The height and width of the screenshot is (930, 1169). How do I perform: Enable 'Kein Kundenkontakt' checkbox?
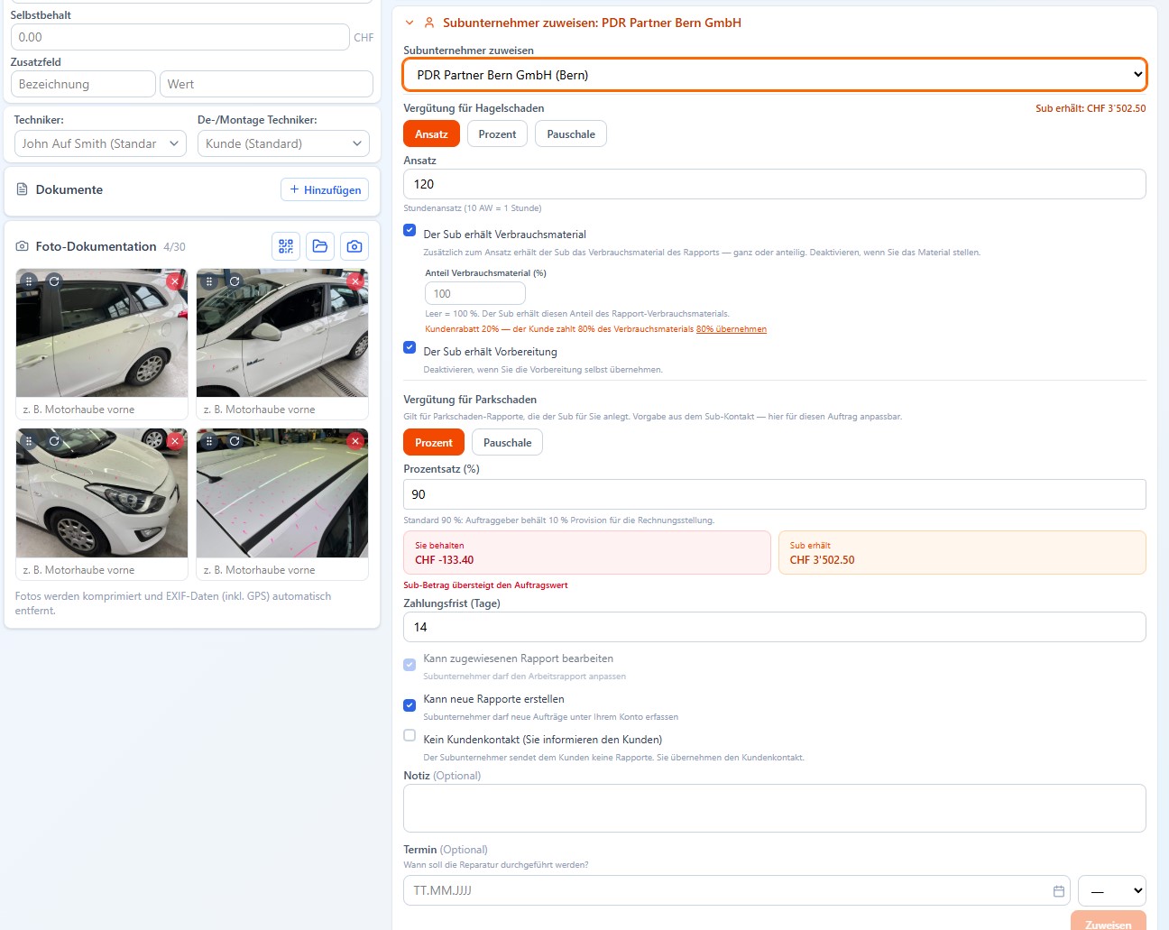tap(410, 735)
